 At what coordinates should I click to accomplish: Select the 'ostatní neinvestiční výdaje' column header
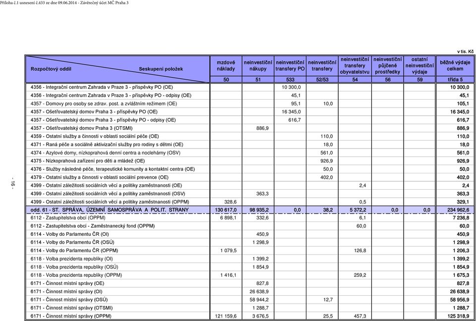[419, 66]
